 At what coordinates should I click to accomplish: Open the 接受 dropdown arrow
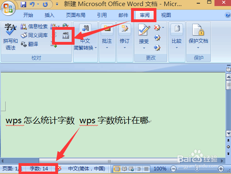(x=144, y=48)
